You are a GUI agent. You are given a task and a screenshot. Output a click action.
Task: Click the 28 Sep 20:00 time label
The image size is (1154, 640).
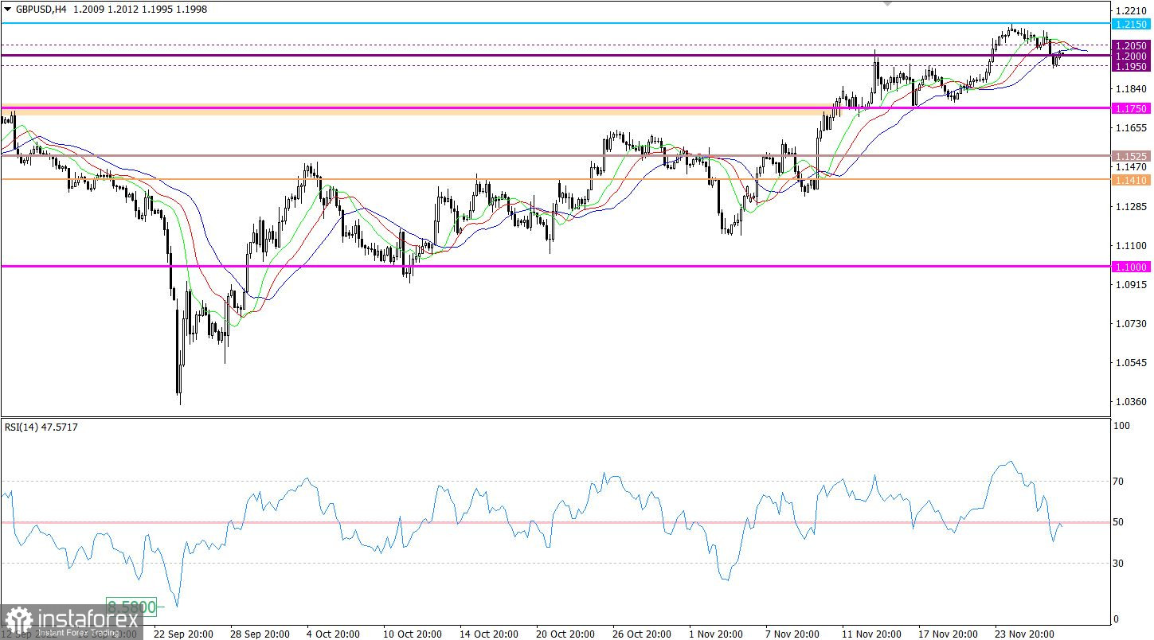coord(260,634)
